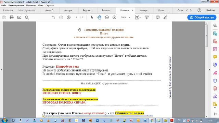Open Fill & Sign tool in right pane
219x123 pixels.
215,73
